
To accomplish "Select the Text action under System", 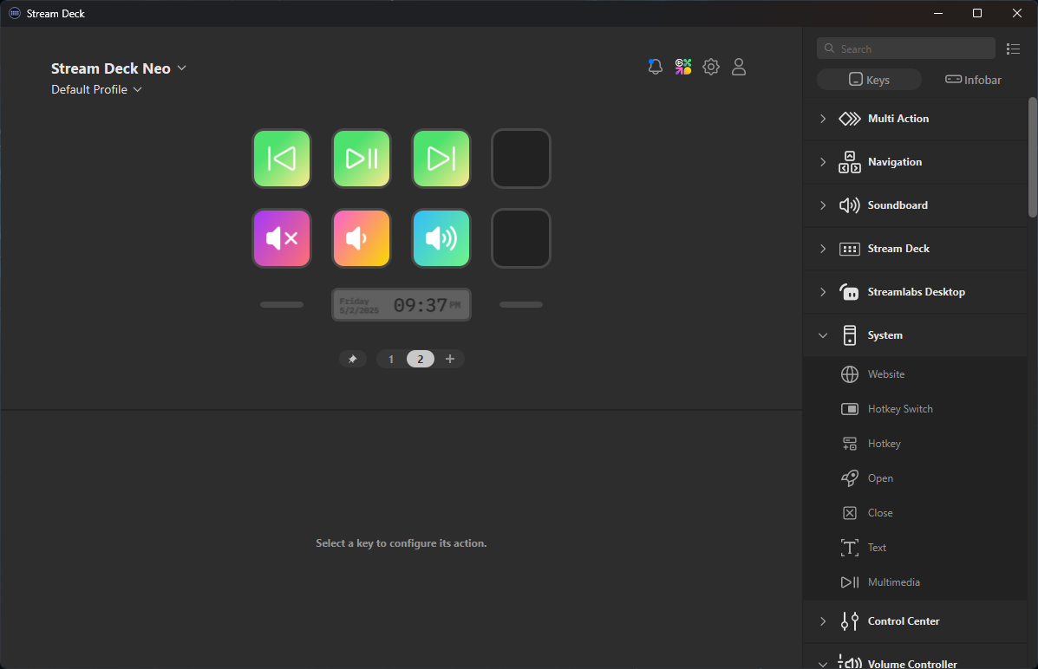I will click(x=877, y=547).
